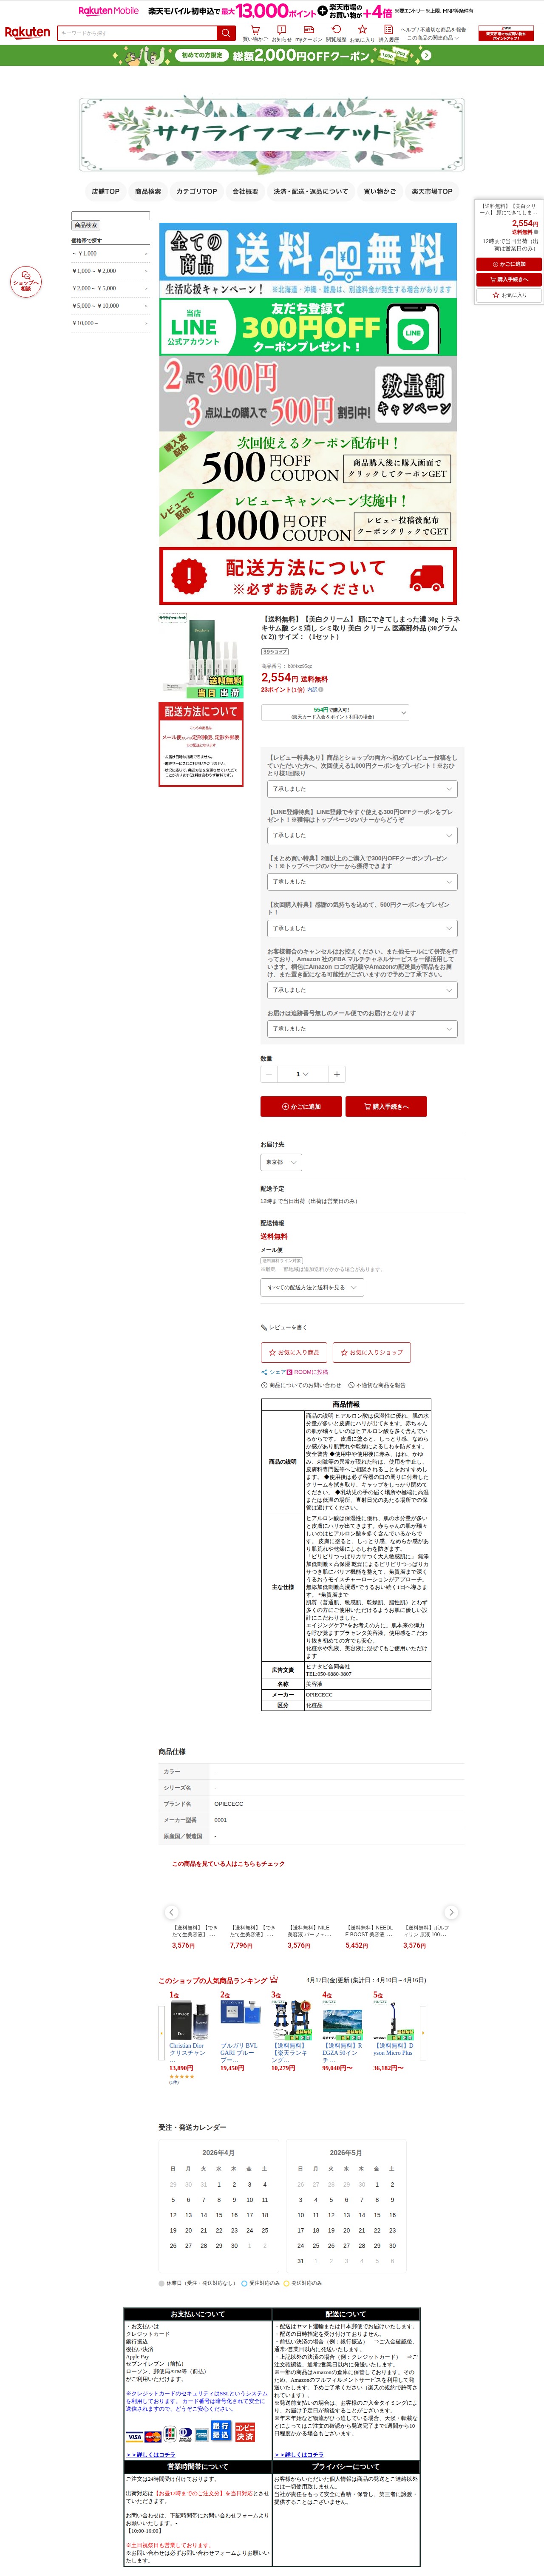
Task: Click the お気に入りショップ button
Action: [x=371, y=1352]
